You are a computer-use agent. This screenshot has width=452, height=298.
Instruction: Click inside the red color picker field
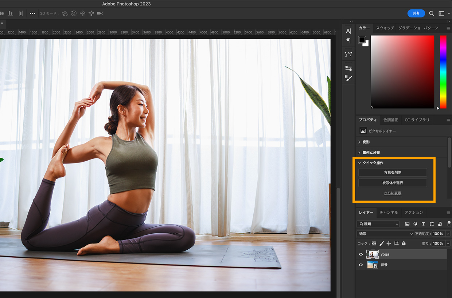pyautogui.click(x=402, y=72)
